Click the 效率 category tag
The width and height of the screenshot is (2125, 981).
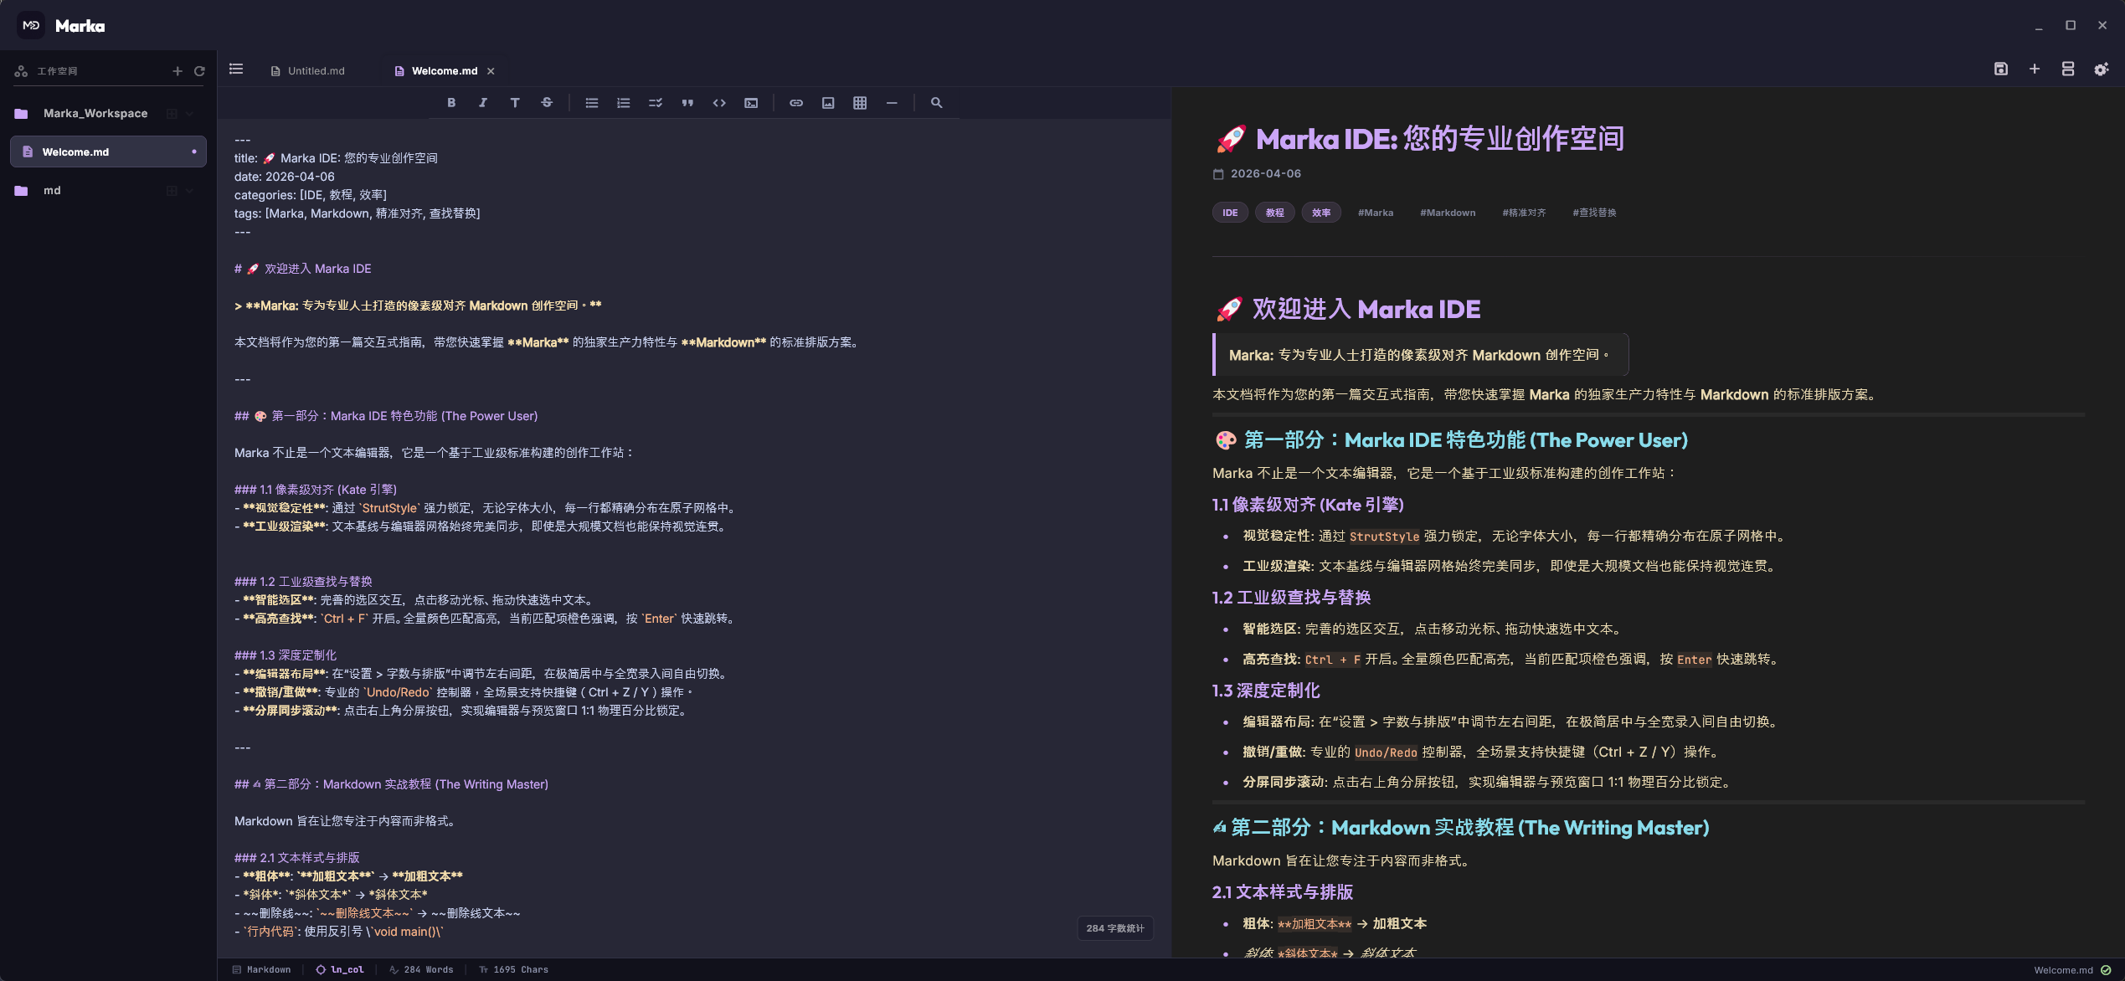tap(1321, 213)
